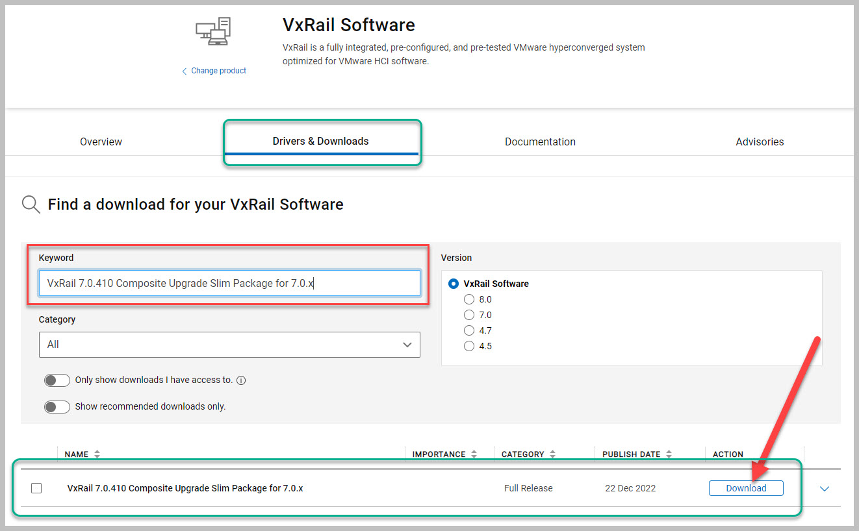This screenshot has width=859, height=531.
Task: Click the Change product link
Action: [x=218, y=71]
